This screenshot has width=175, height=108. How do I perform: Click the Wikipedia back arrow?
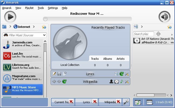click(54, 81)
